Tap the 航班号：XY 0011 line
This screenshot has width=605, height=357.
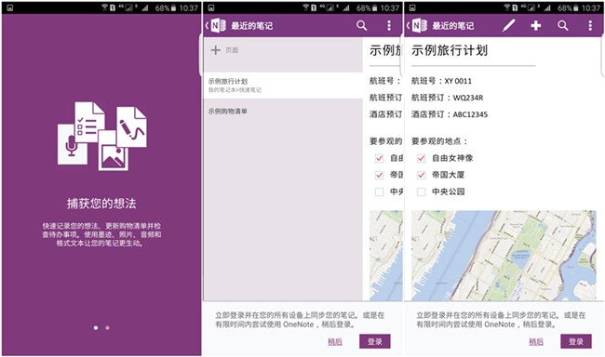point(441,81)
